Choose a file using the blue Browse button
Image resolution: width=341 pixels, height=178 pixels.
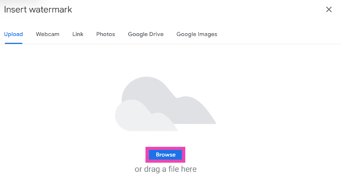(165, 155)
